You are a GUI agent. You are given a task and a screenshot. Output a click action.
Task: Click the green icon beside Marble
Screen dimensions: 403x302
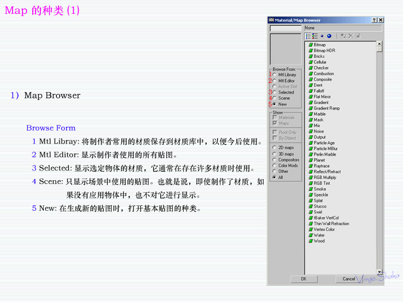tap(311, 114)
